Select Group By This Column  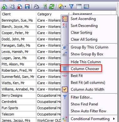coord(90,47)
